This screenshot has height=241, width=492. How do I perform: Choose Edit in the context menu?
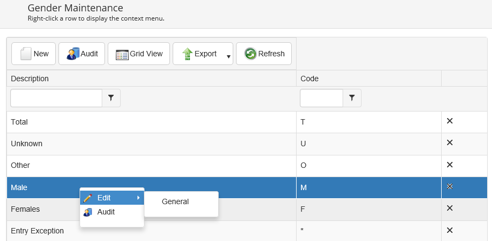point(104,198)
